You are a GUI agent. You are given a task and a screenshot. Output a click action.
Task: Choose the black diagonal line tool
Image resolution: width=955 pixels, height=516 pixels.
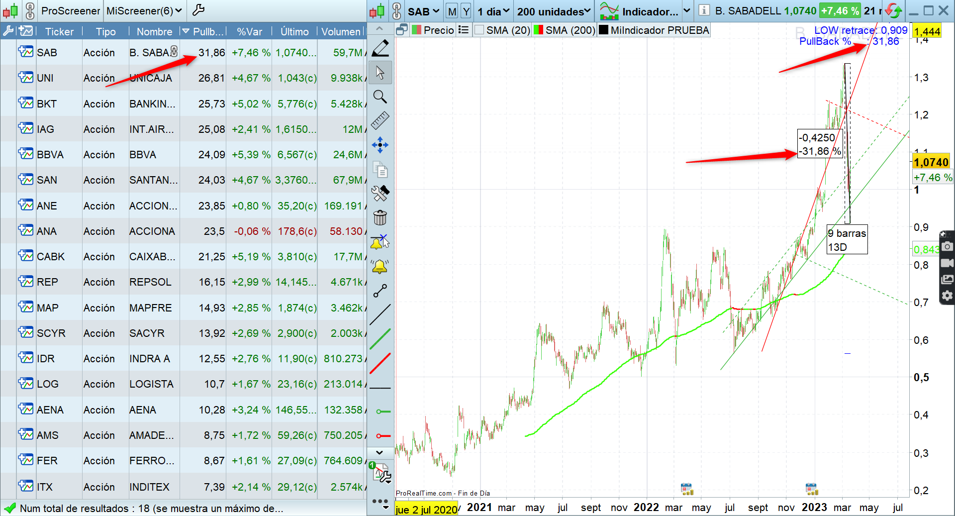coord(381,315)
